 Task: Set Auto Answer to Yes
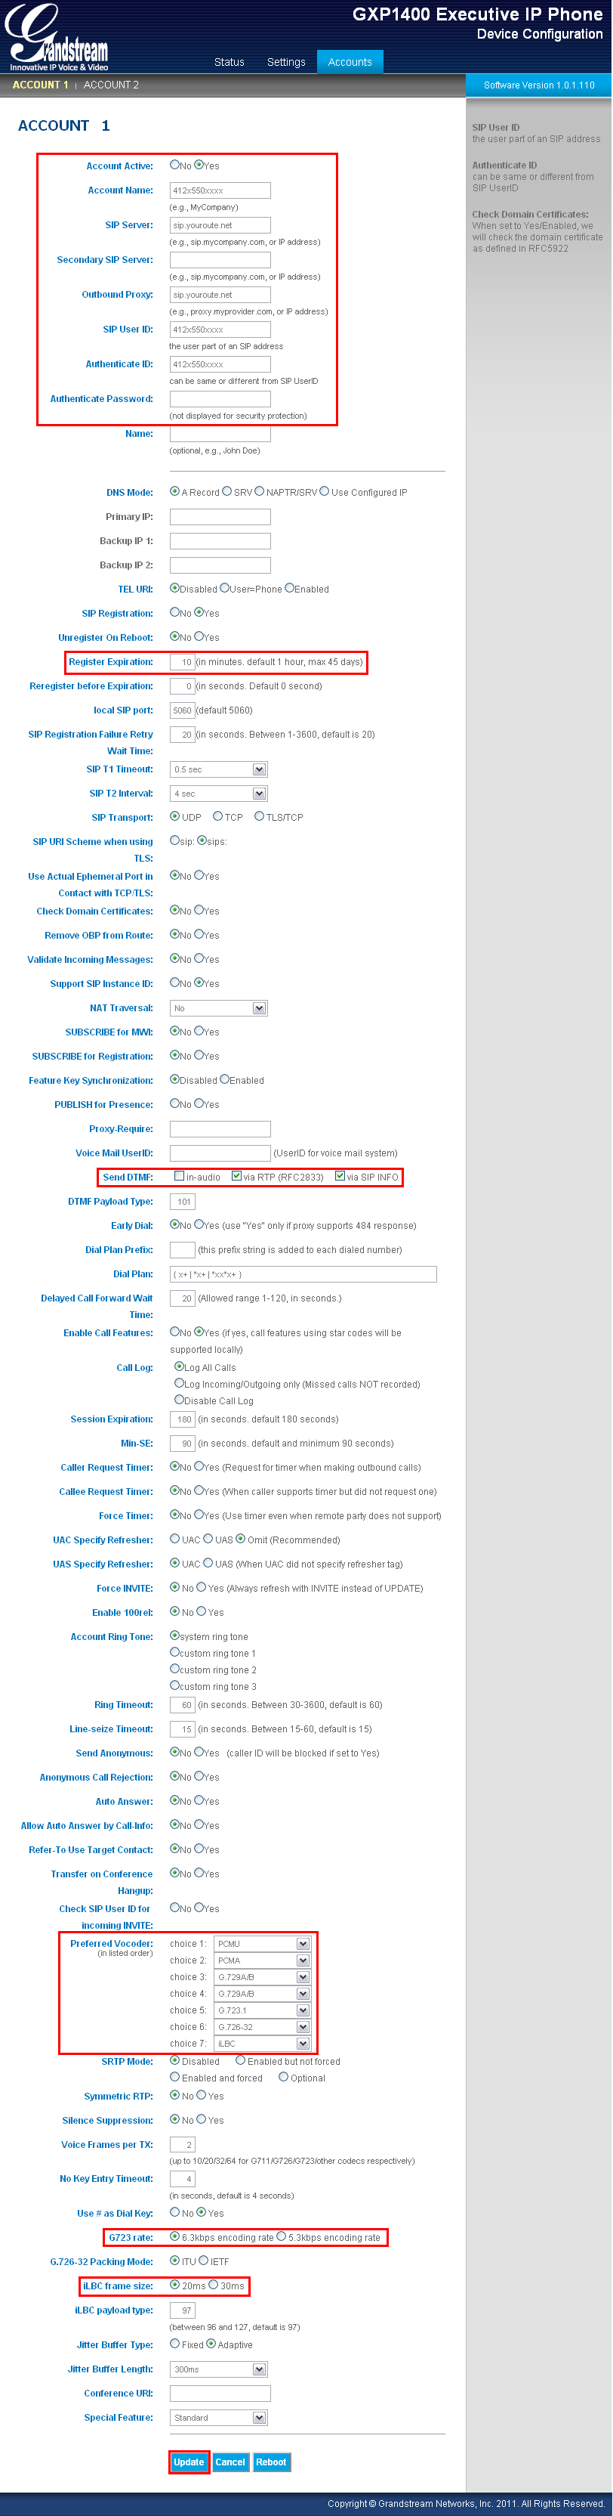coord(199,1800)
